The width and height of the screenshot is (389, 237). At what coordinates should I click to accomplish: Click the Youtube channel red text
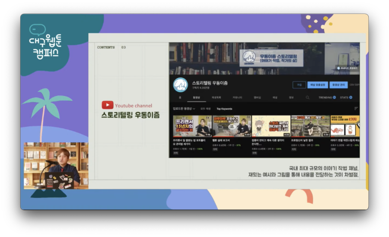pyautogui.click(x=134, y=106)
